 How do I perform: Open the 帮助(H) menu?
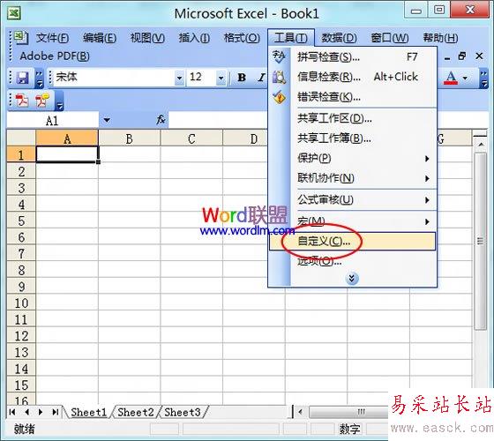pyautogui.click(x=440, y=38)
